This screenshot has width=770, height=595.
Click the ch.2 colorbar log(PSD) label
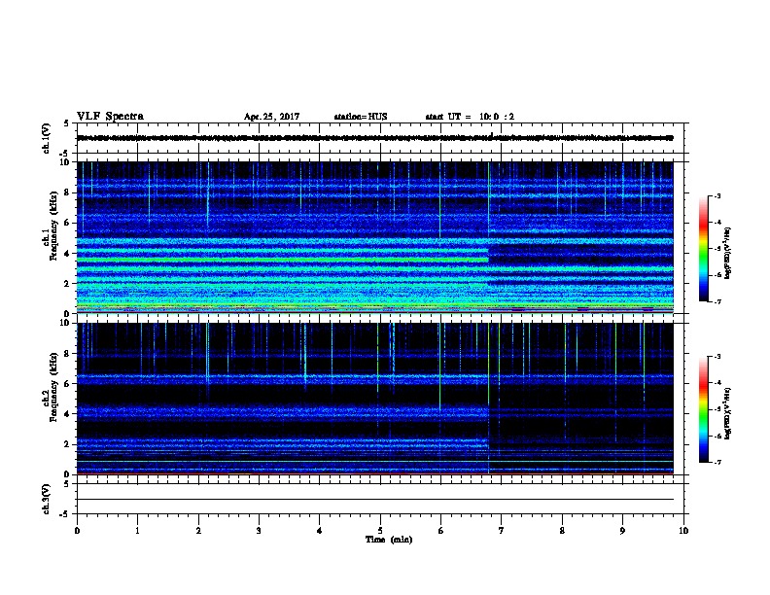tap(728, 413)
